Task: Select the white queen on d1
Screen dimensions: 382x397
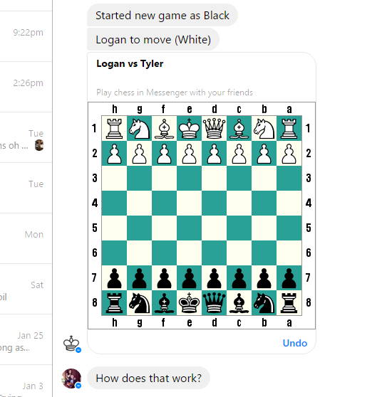Action: (215, 128)
